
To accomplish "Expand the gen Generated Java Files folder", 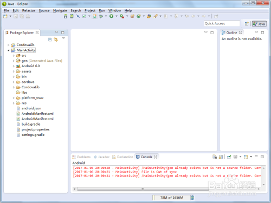I will pyautogui.click(x=14, y=61).
